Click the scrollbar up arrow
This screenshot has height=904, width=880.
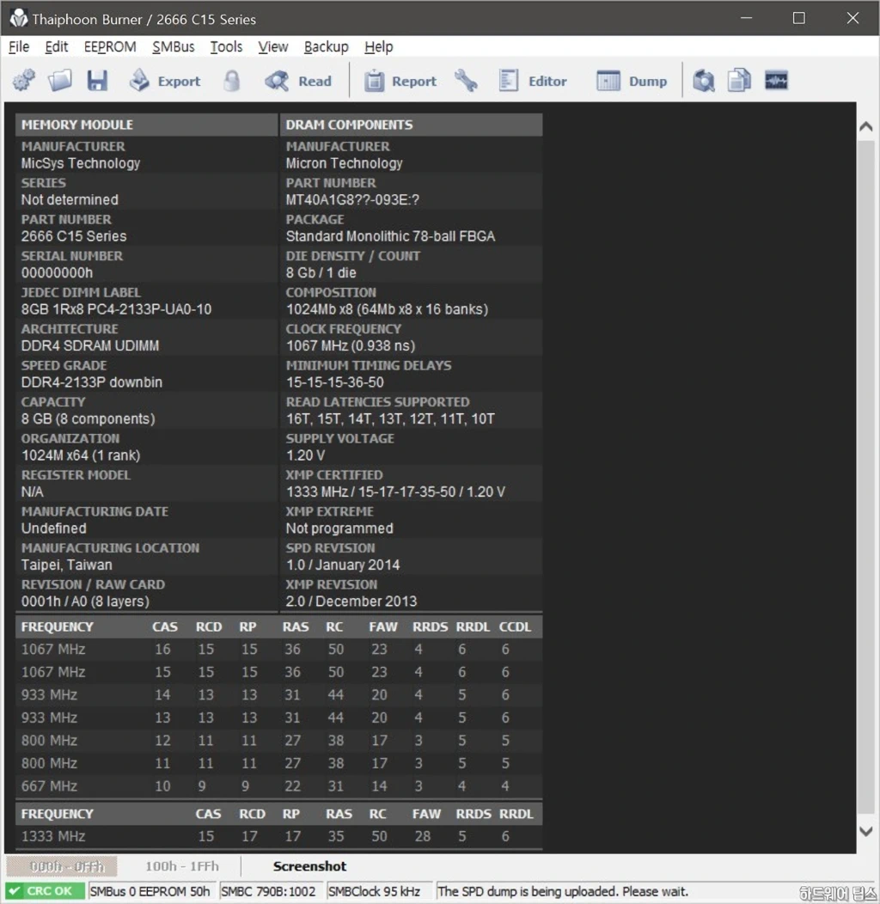865,126
